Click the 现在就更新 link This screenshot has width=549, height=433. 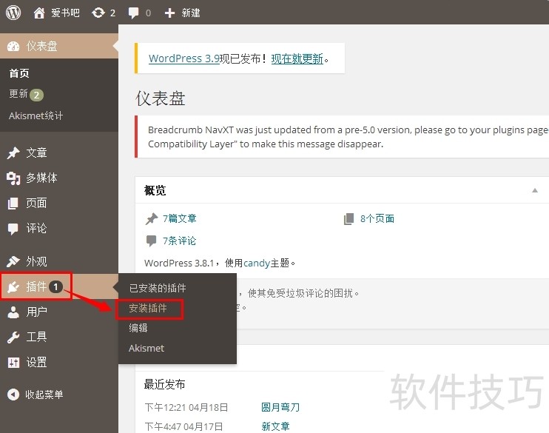click(x=297, y=58)
